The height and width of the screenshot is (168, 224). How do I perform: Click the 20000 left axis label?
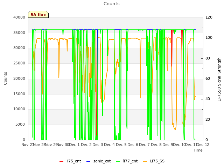tap(19, 78)
